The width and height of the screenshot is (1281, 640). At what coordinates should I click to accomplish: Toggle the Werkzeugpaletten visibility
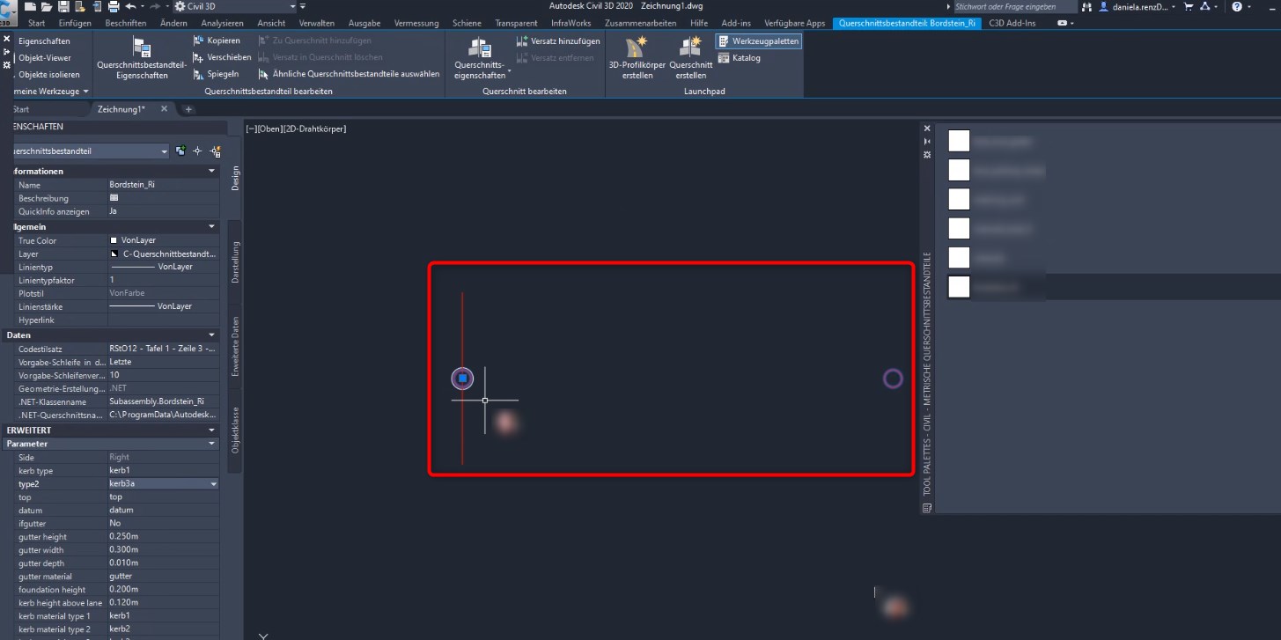pyautogui.click(x=759, y=40)
